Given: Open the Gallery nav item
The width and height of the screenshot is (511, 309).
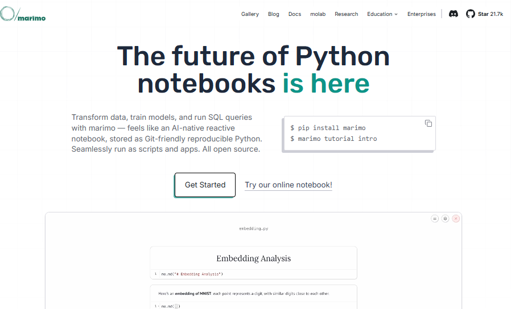Looking at the screenshot, I should (250, 14).
